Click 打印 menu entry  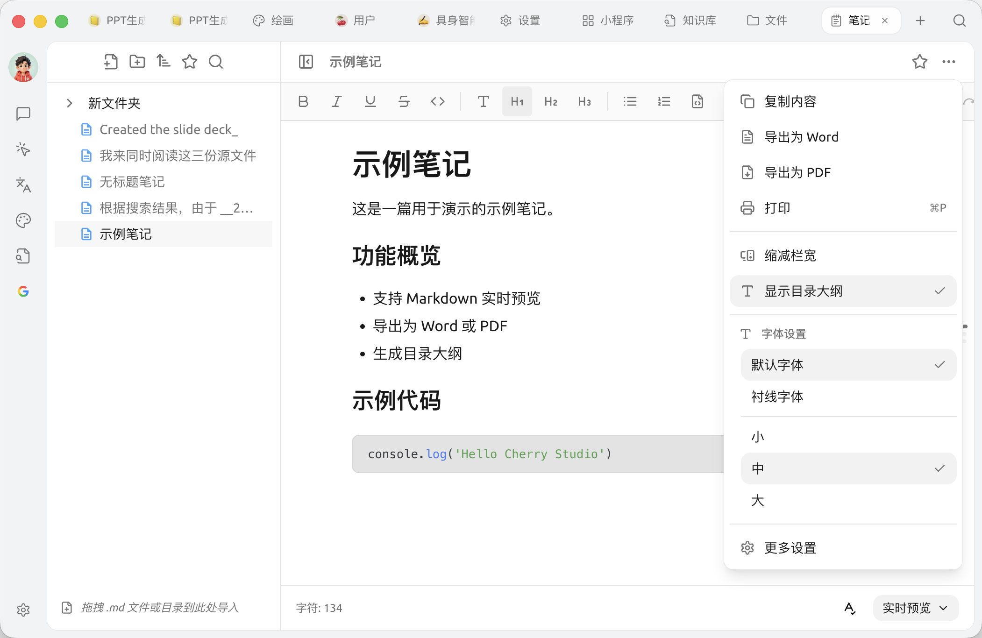pos(843,208)
